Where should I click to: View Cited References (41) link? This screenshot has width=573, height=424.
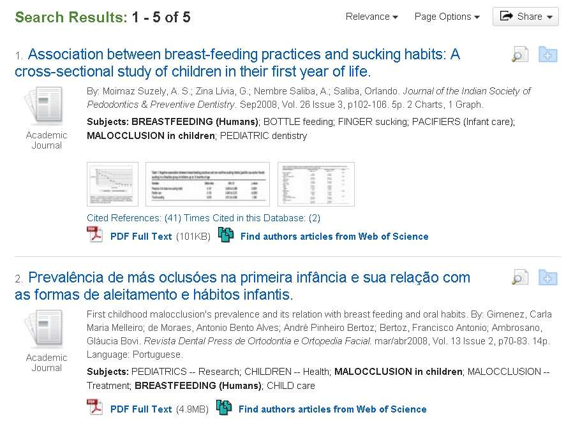tap(134, 218)
